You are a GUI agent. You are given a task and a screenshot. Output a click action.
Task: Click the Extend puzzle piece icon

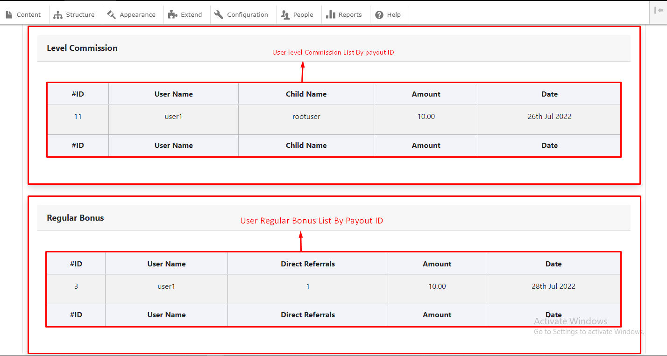coord(173,15)
